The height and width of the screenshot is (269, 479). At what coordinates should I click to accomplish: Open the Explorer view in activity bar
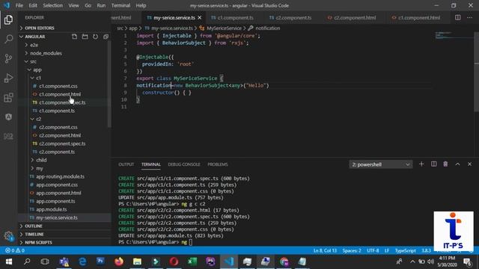(x=8, y=20)
